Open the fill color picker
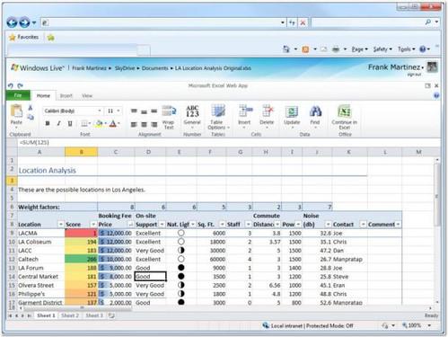The width and height of the screenshot is (448, 337). (x=101, y=123)
